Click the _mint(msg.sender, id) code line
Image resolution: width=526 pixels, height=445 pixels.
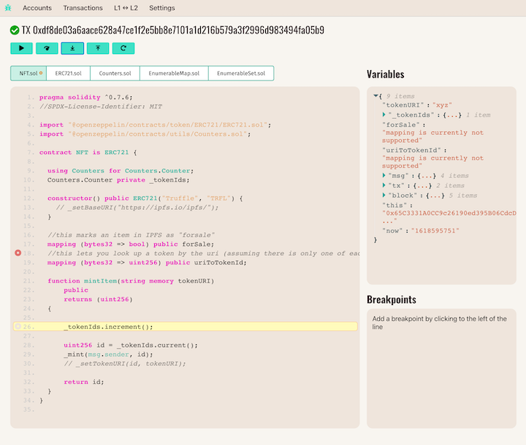(108, 355)
